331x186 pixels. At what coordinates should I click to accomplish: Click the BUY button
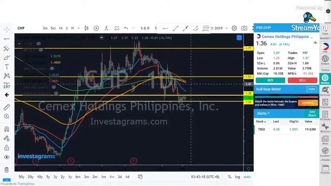point(270,81)
